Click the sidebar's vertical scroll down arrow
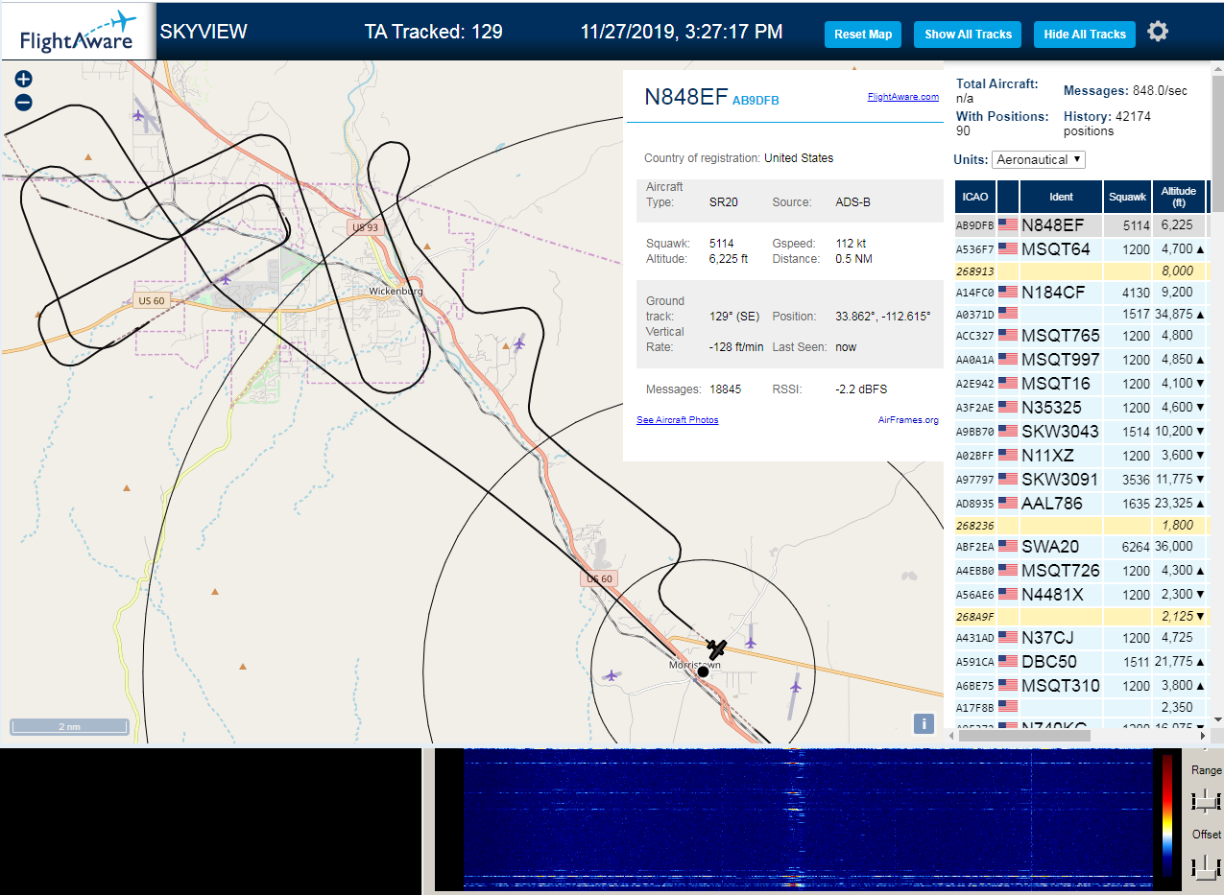 (1218, 719)
